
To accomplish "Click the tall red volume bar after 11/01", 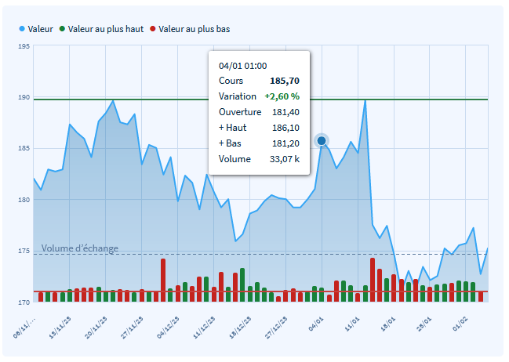I will pos(373,278).
